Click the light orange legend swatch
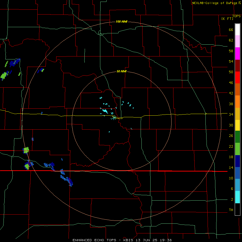The width and height of the screenshot is (242, 242). click(x=237, y=102)
